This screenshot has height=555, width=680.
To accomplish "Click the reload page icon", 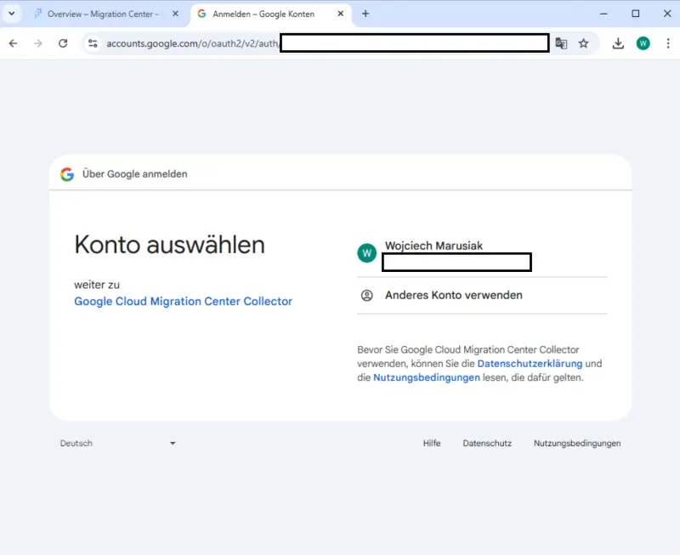I will pos(63,42).
